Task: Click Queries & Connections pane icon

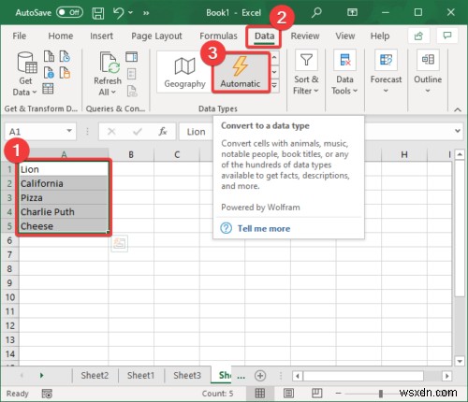Action: tap(131, 57)
